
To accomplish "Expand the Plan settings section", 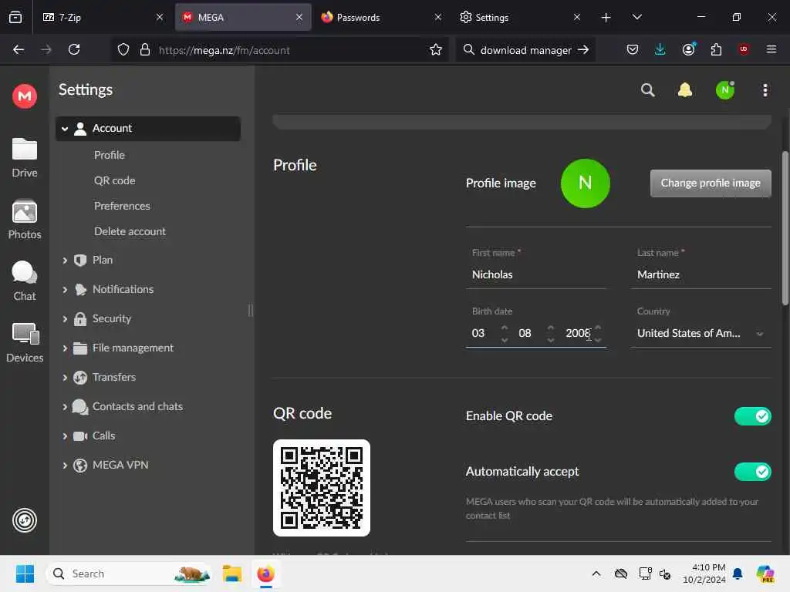I will coord(65,261).
